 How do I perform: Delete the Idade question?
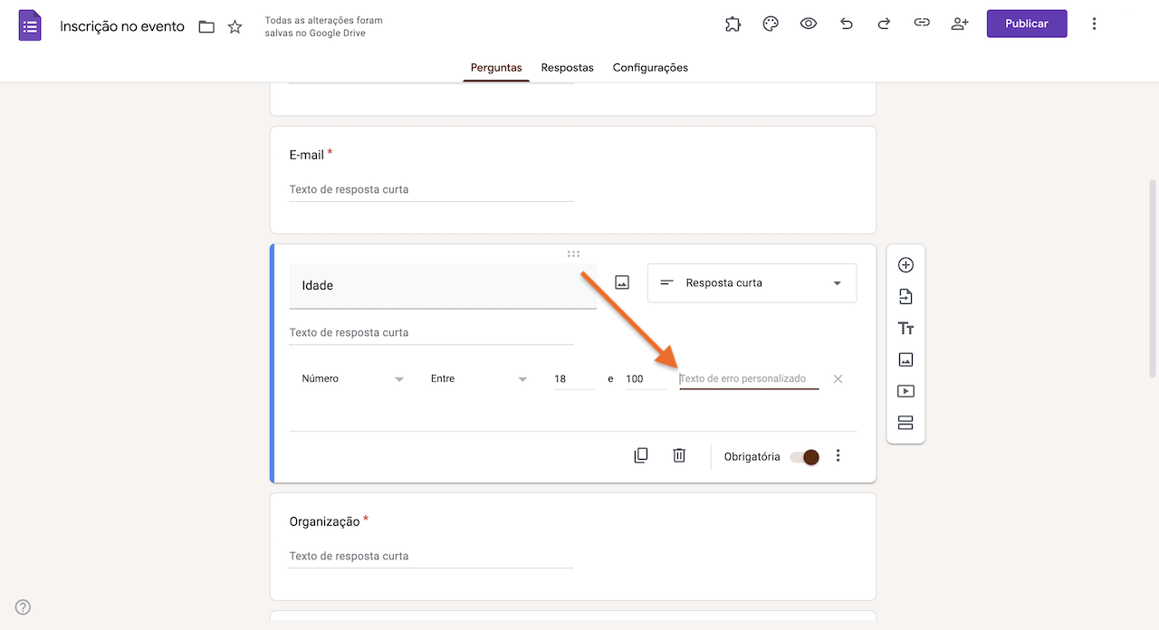tap(678, 454)
